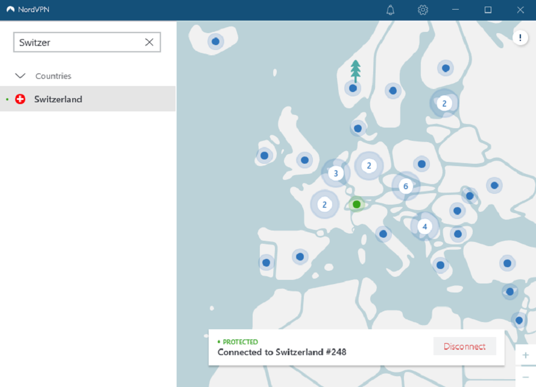The image size is (536, 387).
Task: Select the Greece server marker
Action: point(440,265)
